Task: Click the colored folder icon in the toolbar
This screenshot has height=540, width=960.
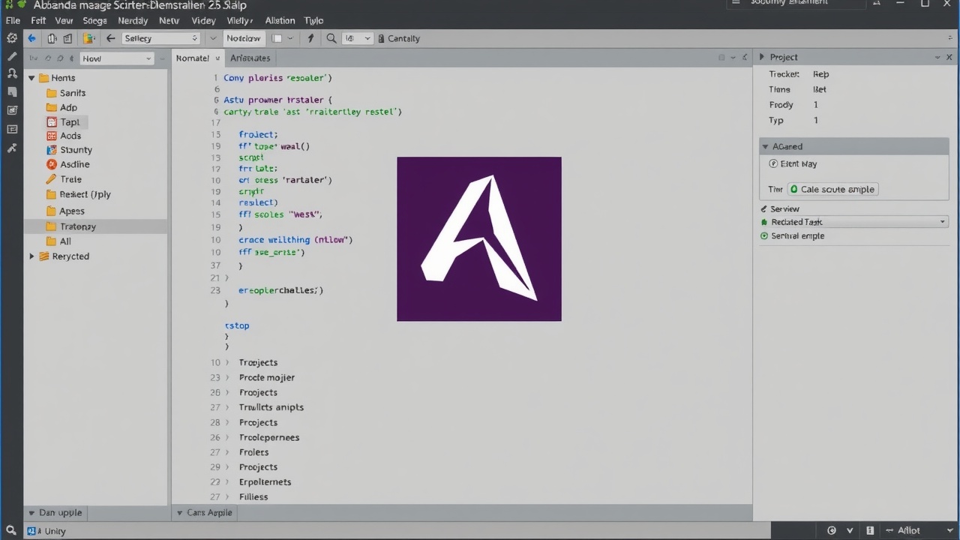Action: [88, 38]
